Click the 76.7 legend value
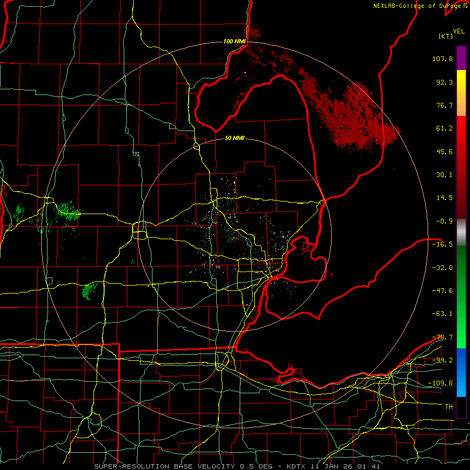Screen dimensions: 470x470 444,105
